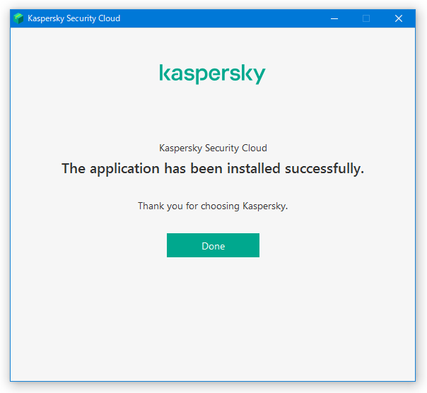Image resolution: width=427 pixels, height=393 pixels.
Task: Click the Kaspersky green cube title bar icon
Action: 18,18
